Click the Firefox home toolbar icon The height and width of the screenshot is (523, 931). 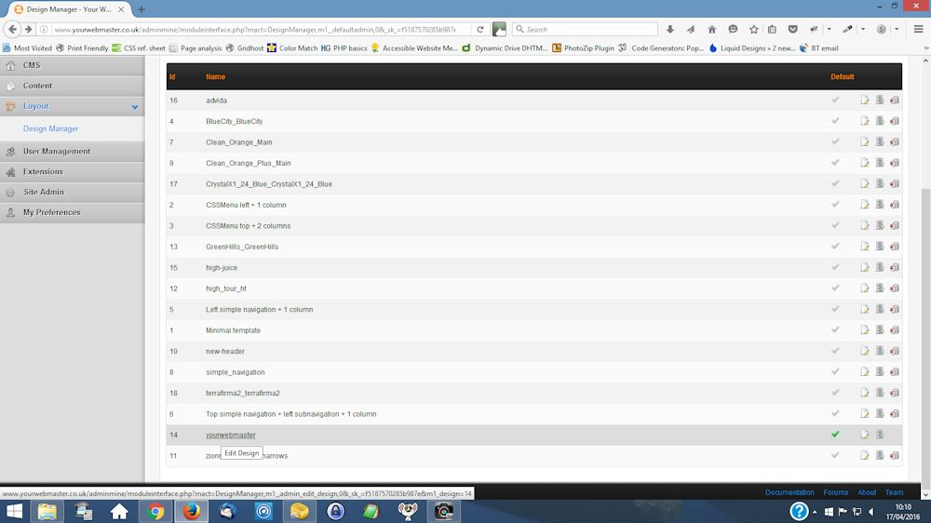(712, 29)
